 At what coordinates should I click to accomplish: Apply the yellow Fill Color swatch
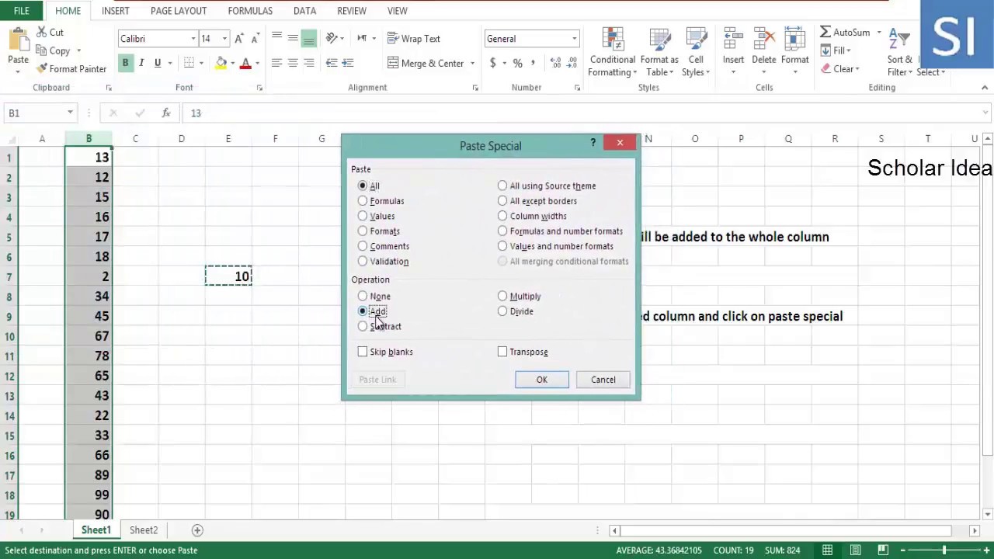tap(221, 63)
